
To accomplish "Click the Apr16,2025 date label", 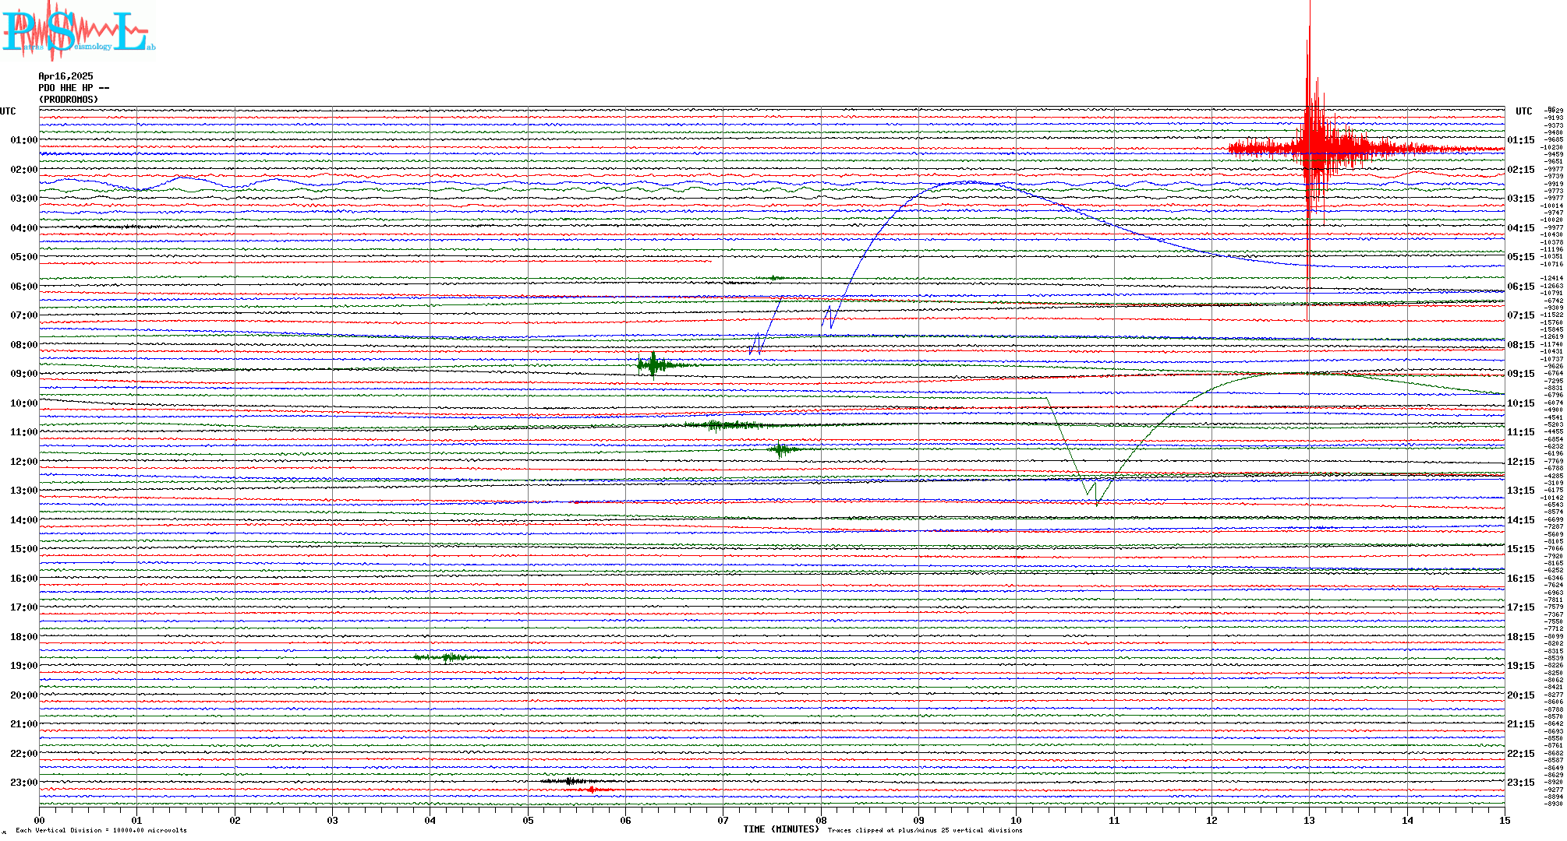I will 65,76.
